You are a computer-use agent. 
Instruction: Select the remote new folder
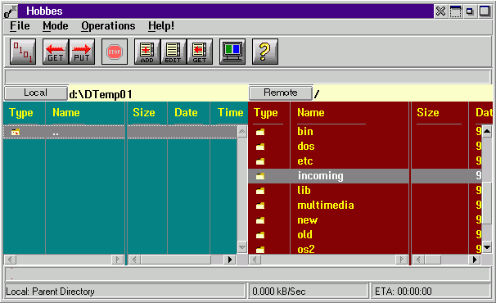[x=307, y=219]
